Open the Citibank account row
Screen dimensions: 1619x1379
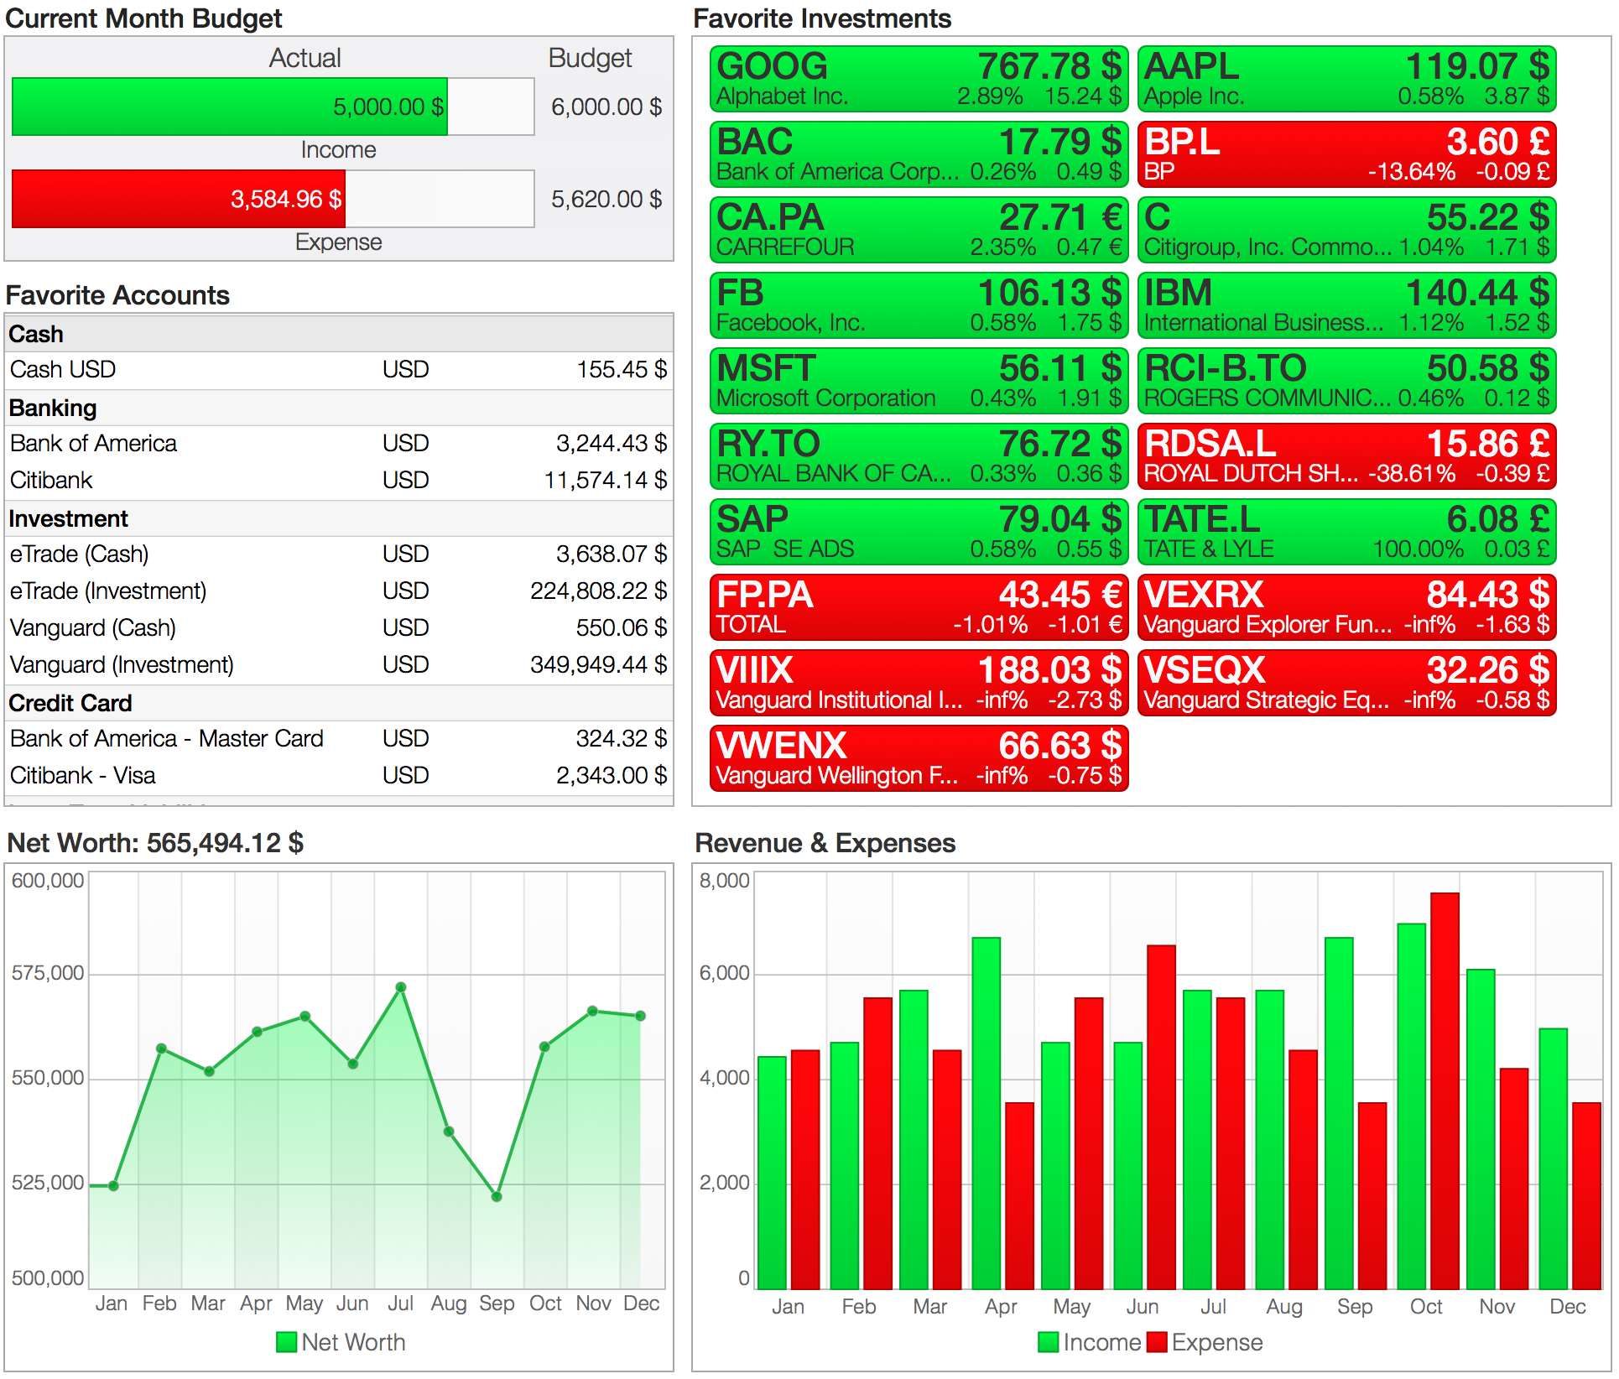click(x=339, y=480)
